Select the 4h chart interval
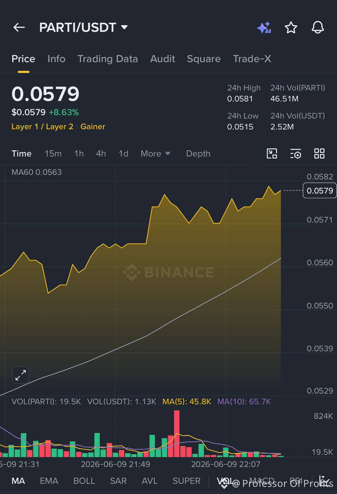 pos(101,154)
